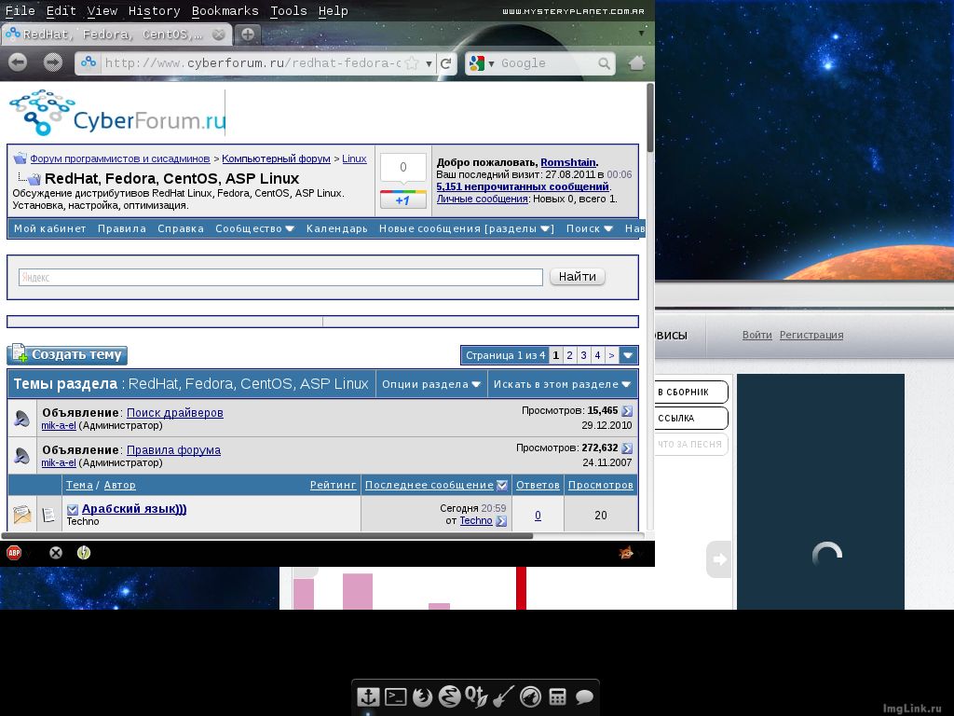
Task: Open the tab list dropdown arrow
Action: click(x=641, y=33)
